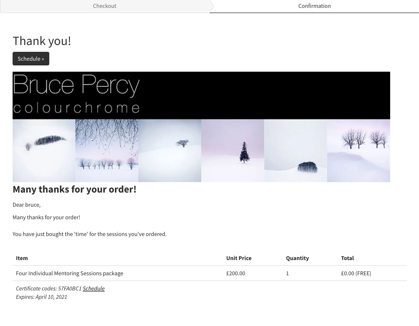The height and width of the screenshot is (326, 419).
Task: Click the 'Thank you!' heading
Action: pos(42,41)
